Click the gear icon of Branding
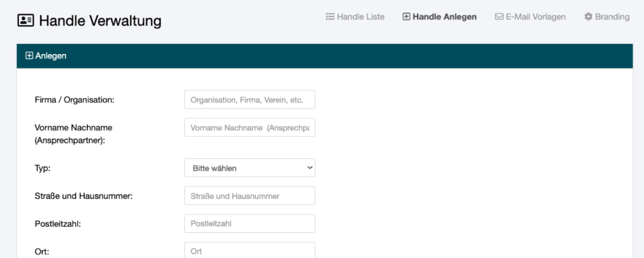The image size is (644, 258). coord(588,17)
